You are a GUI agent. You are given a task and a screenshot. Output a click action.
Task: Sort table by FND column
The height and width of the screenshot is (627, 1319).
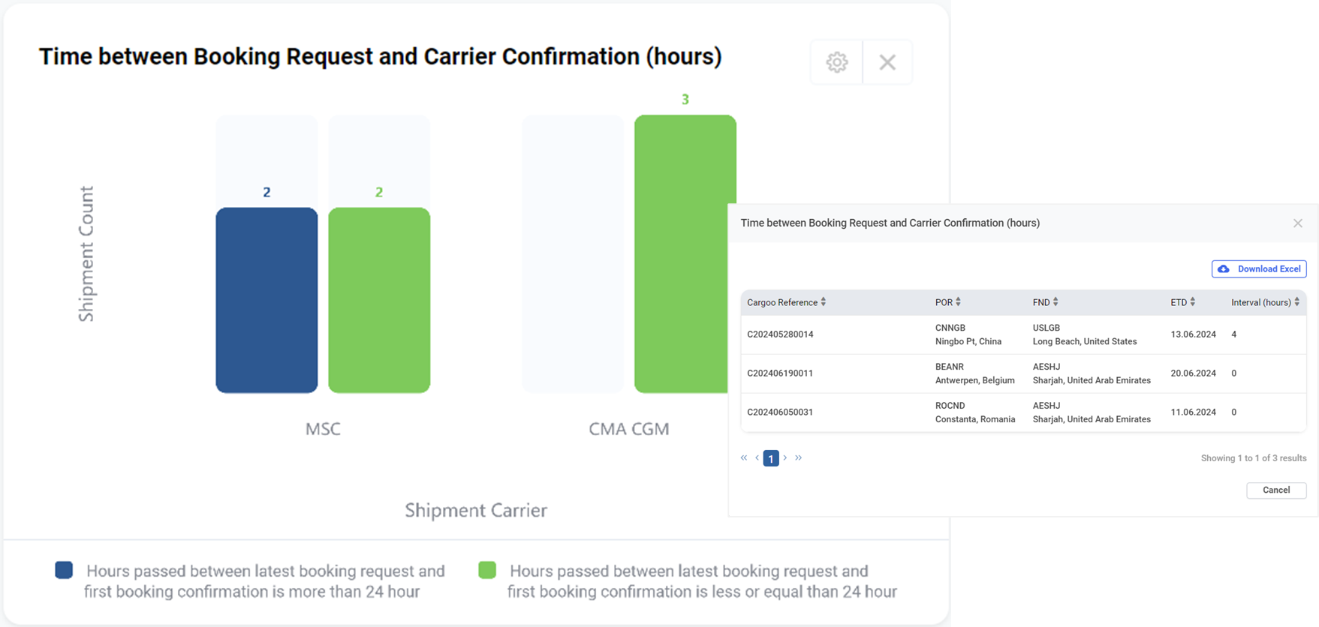pyautogui.click(x=1056, y=302)
